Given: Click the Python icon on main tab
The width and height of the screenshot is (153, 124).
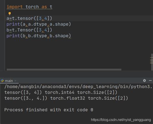Looking at the screenshot, I should (2, 81).
